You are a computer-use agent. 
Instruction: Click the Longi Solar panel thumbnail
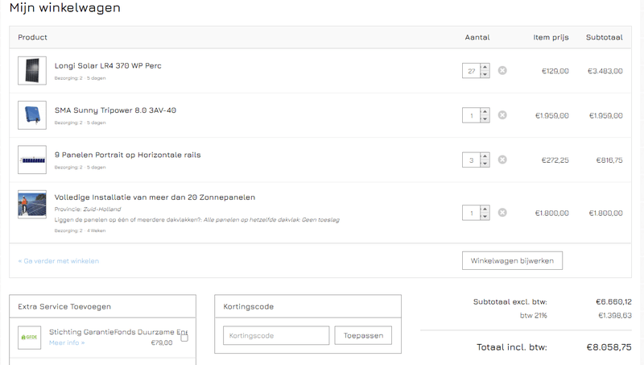point(32,71)
